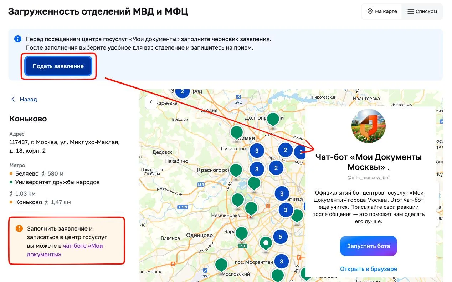Screen dimensions: 452x282
Task: Click the «Подать заявление» button
Action: coord(58,66)
